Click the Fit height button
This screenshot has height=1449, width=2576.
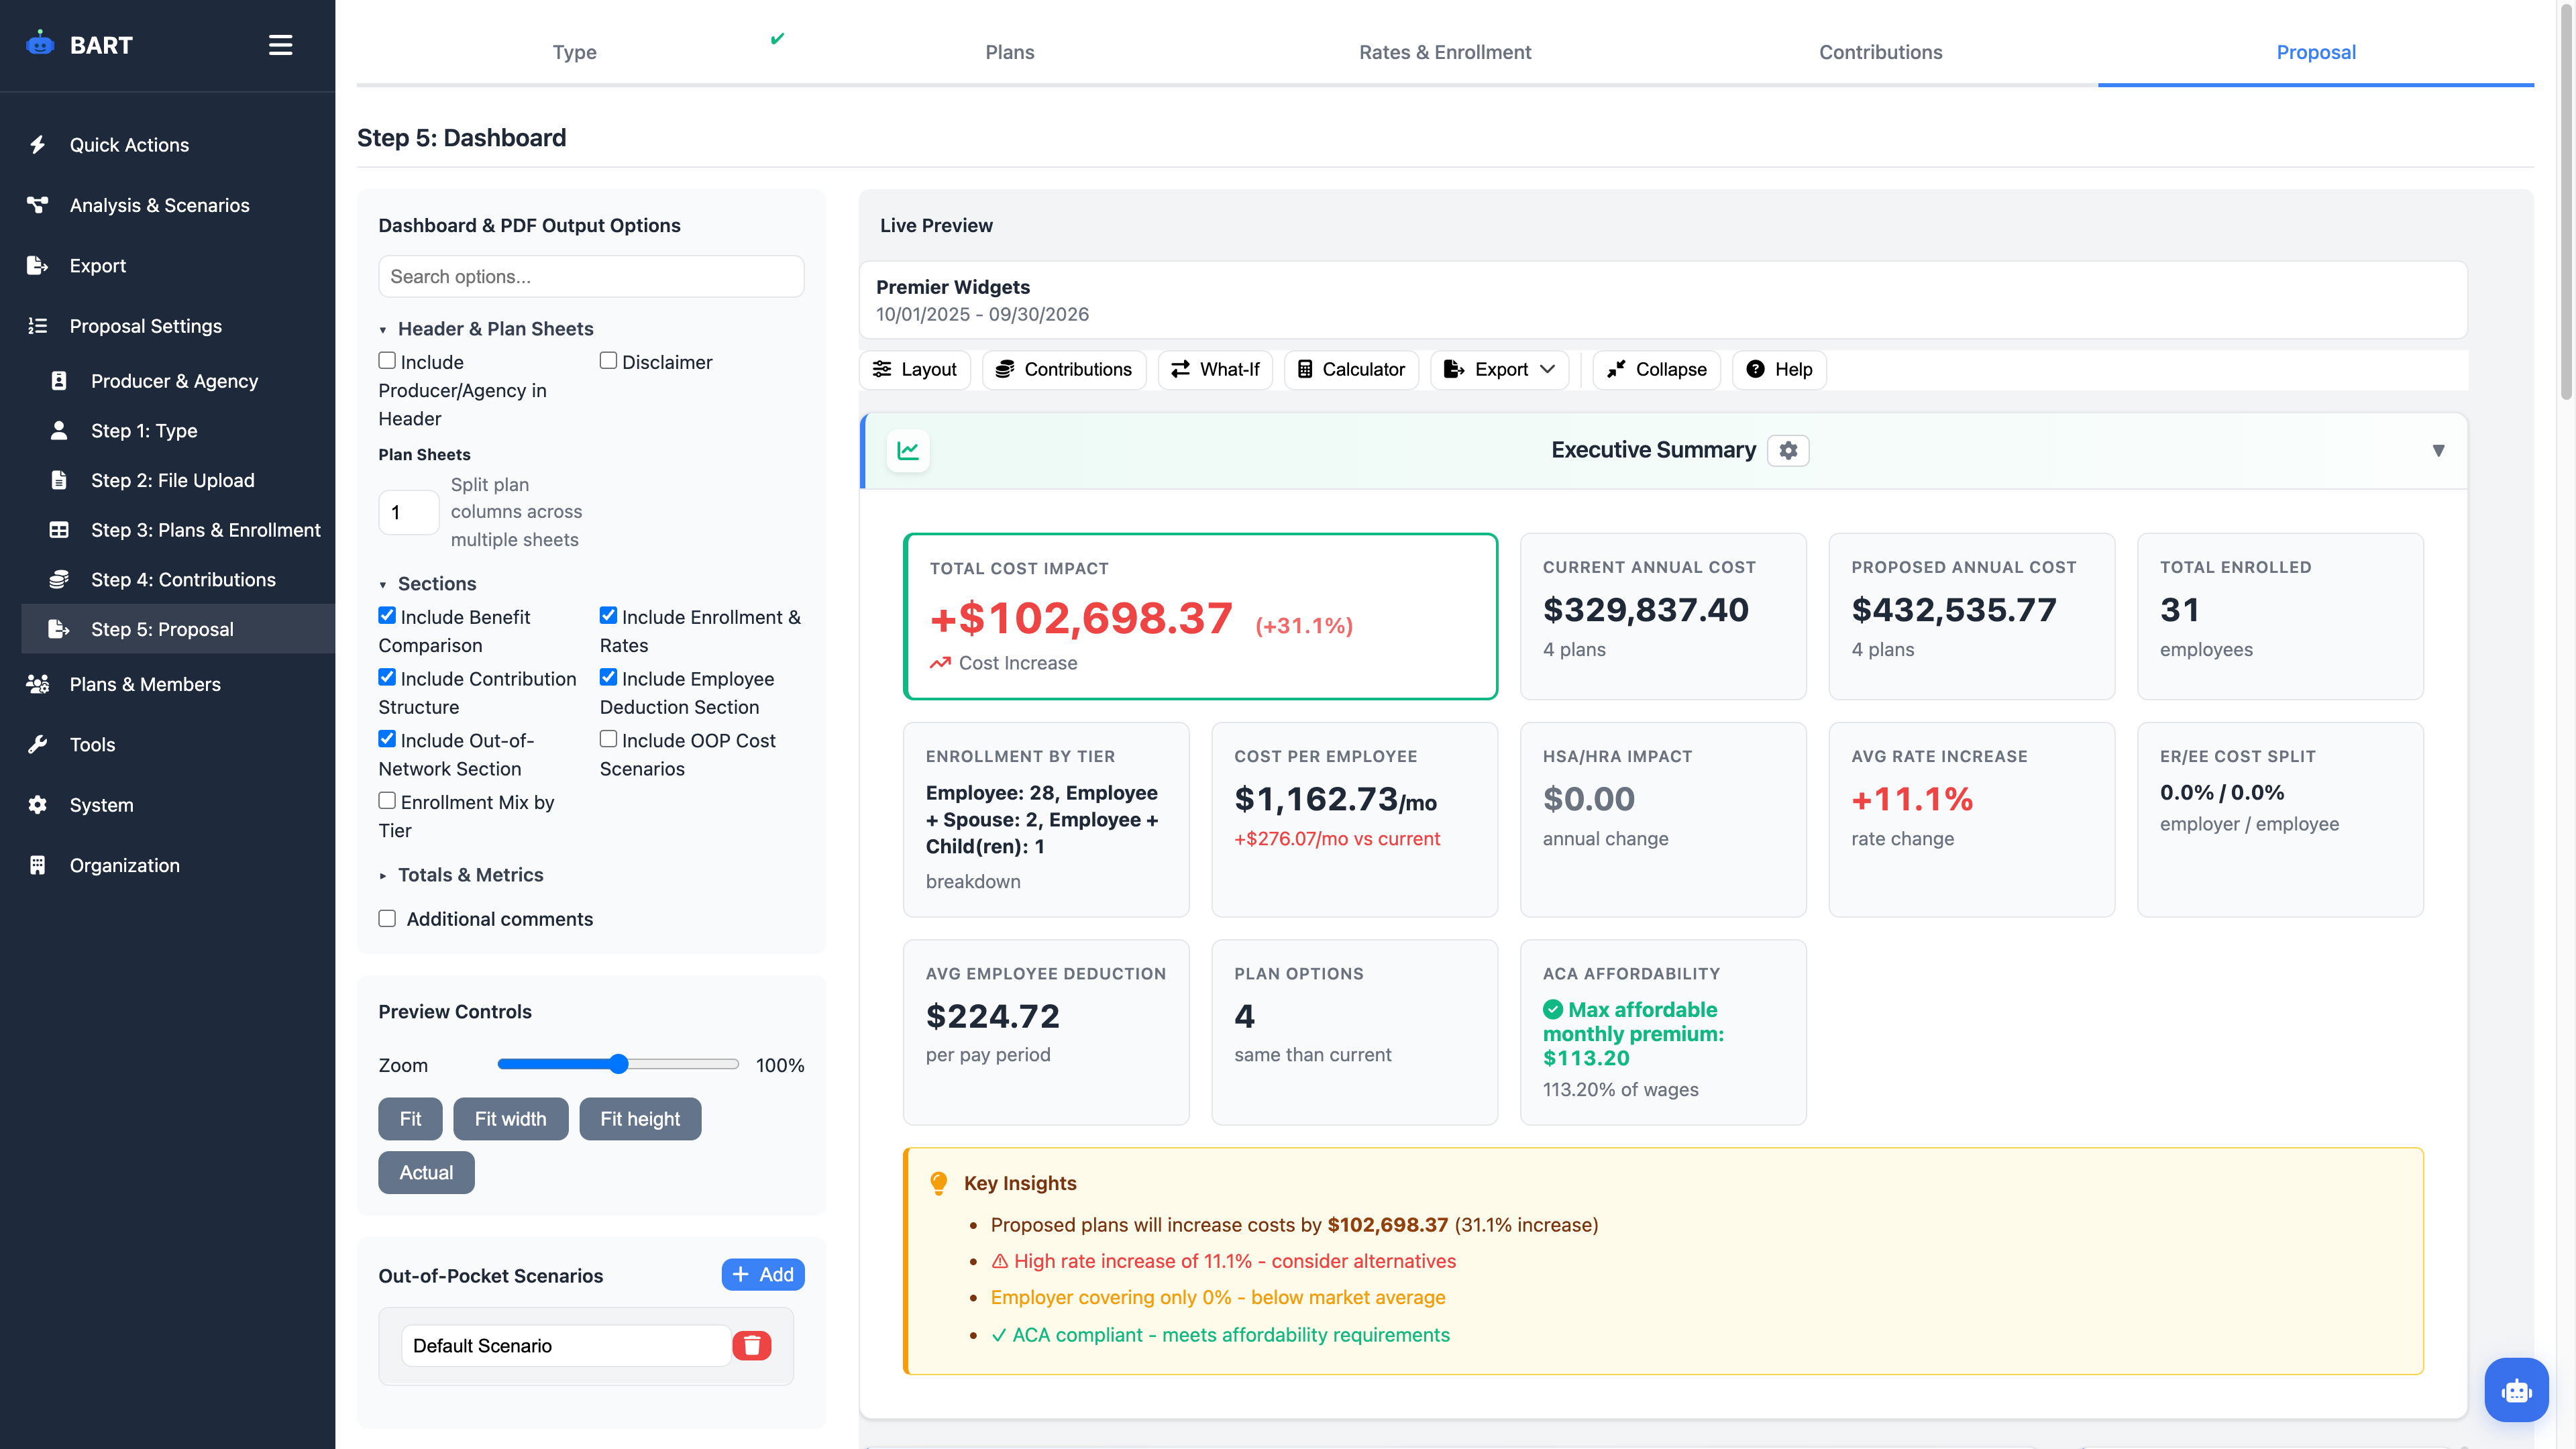pyautogui.click(x=640, y=1119)
